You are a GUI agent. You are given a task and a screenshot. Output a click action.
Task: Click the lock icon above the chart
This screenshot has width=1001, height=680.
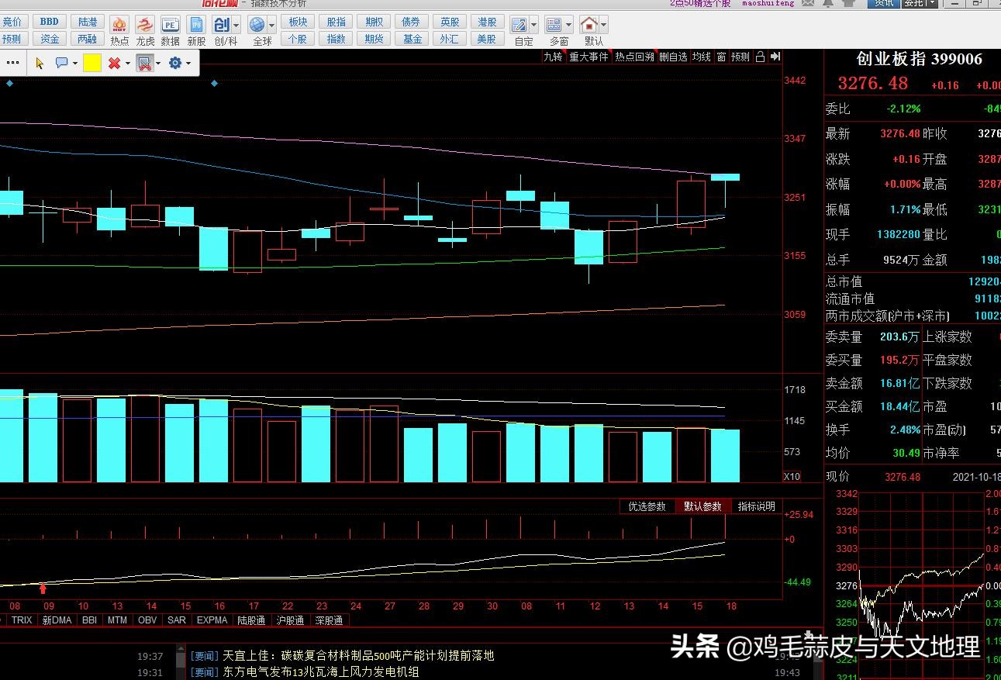(x=760, y=57)
